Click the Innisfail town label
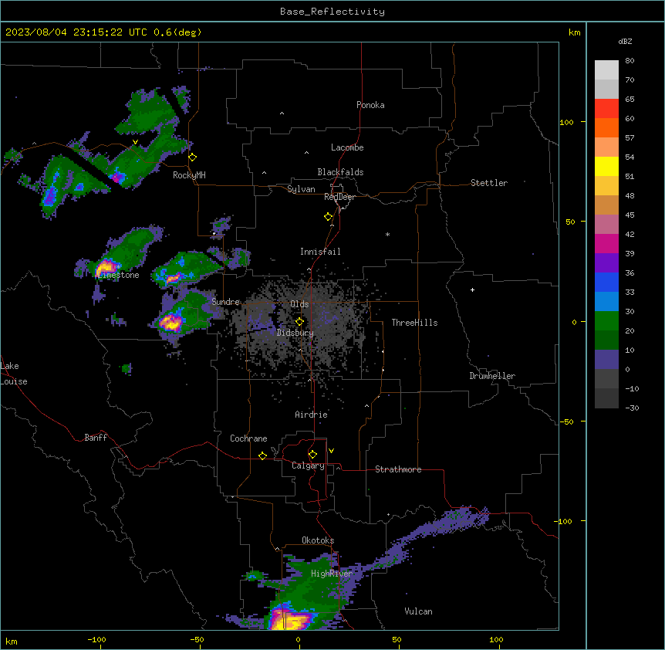 [320, 252]
